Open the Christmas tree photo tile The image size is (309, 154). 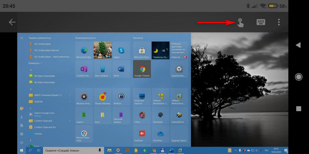[103, 50]
